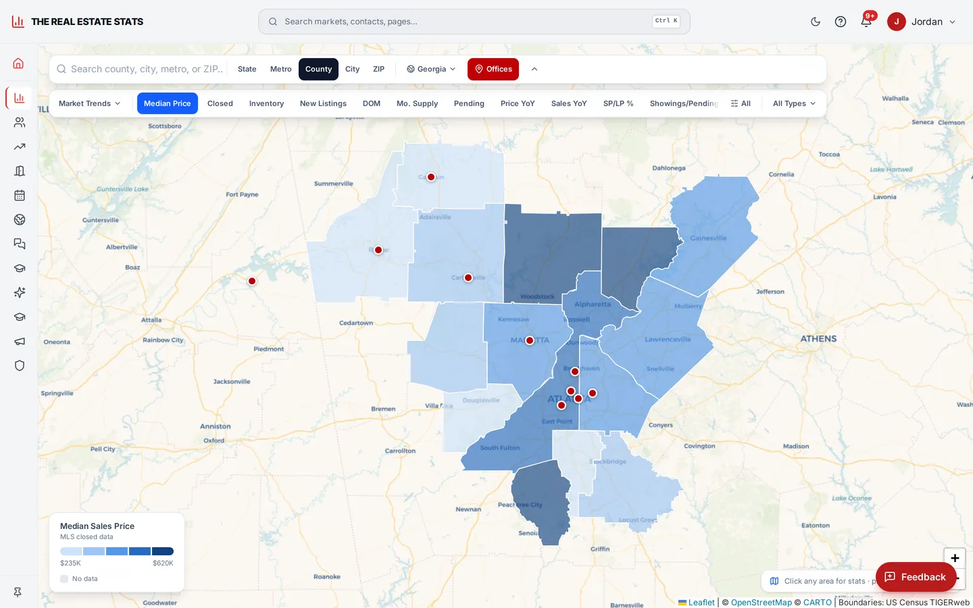Click the sparkles AI icon in sidebar
The height and width of the screenshot is (608, 973).
(19, 293)
